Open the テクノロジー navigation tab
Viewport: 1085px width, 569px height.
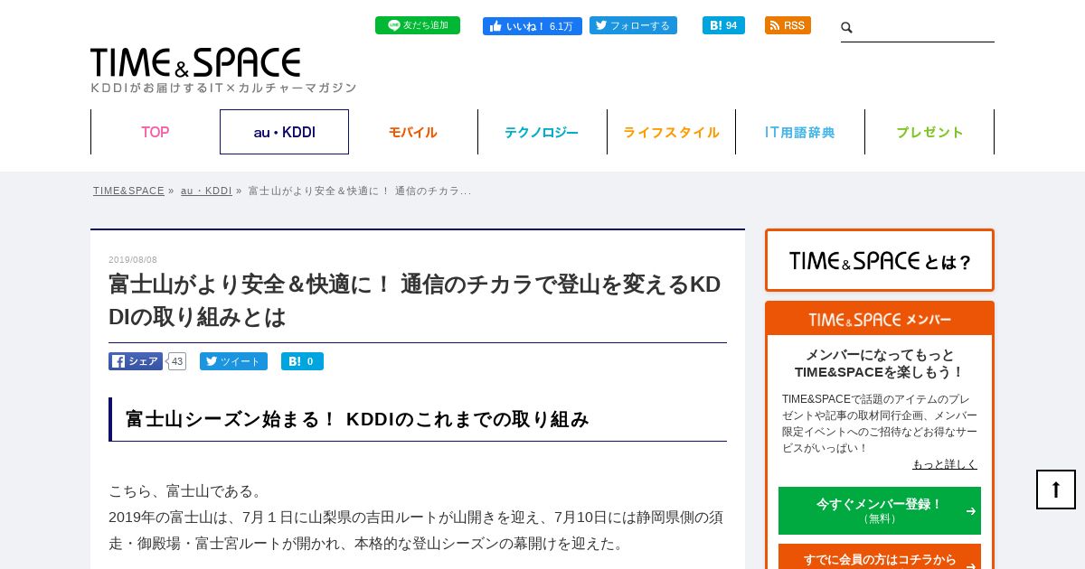pyautogui.click(x=542, y=132)
